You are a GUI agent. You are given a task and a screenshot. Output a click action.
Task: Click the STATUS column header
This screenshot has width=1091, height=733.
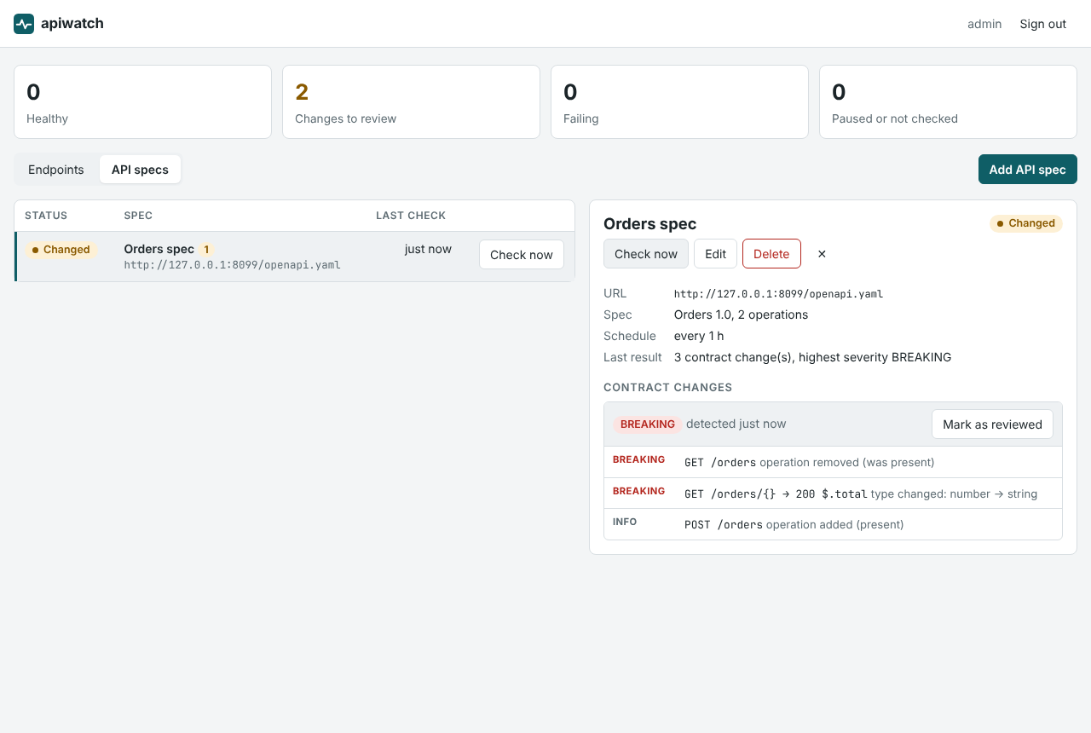click(x=46, y=216)
